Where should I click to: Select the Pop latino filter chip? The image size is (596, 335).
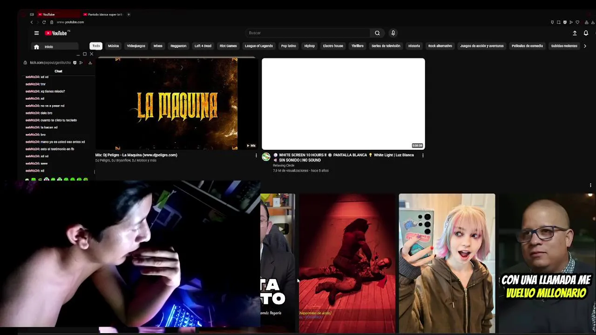[x=289, y=46]
